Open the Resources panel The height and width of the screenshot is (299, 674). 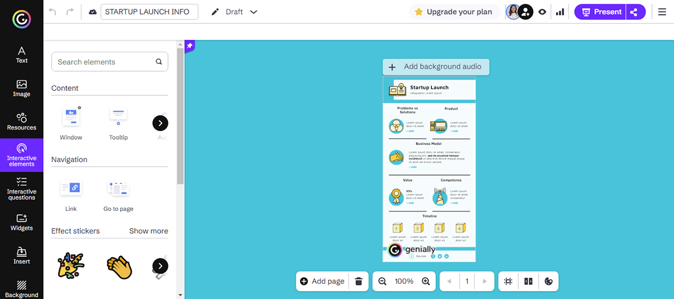[21, 121]
